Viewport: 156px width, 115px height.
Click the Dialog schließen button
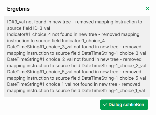click(124, 105)
